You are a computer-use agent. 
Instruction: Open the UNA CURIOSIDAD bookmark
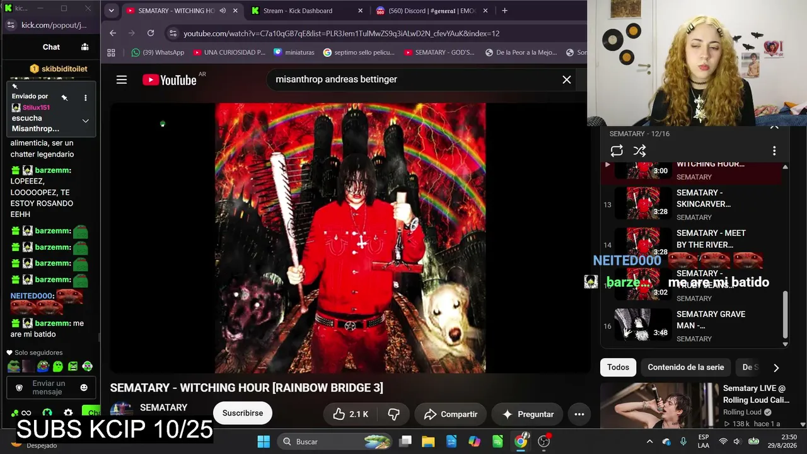[229, 52]
